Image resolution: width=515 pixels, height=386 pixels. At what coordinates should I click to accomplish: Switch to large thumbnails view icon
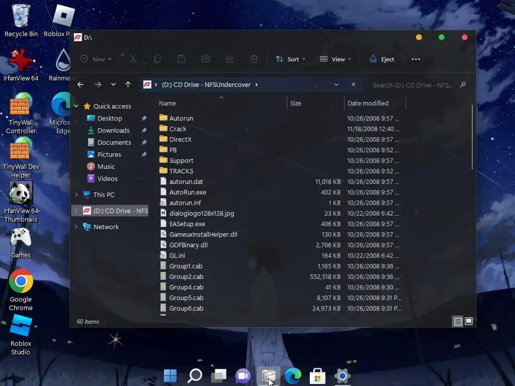[x=469, y=321]
